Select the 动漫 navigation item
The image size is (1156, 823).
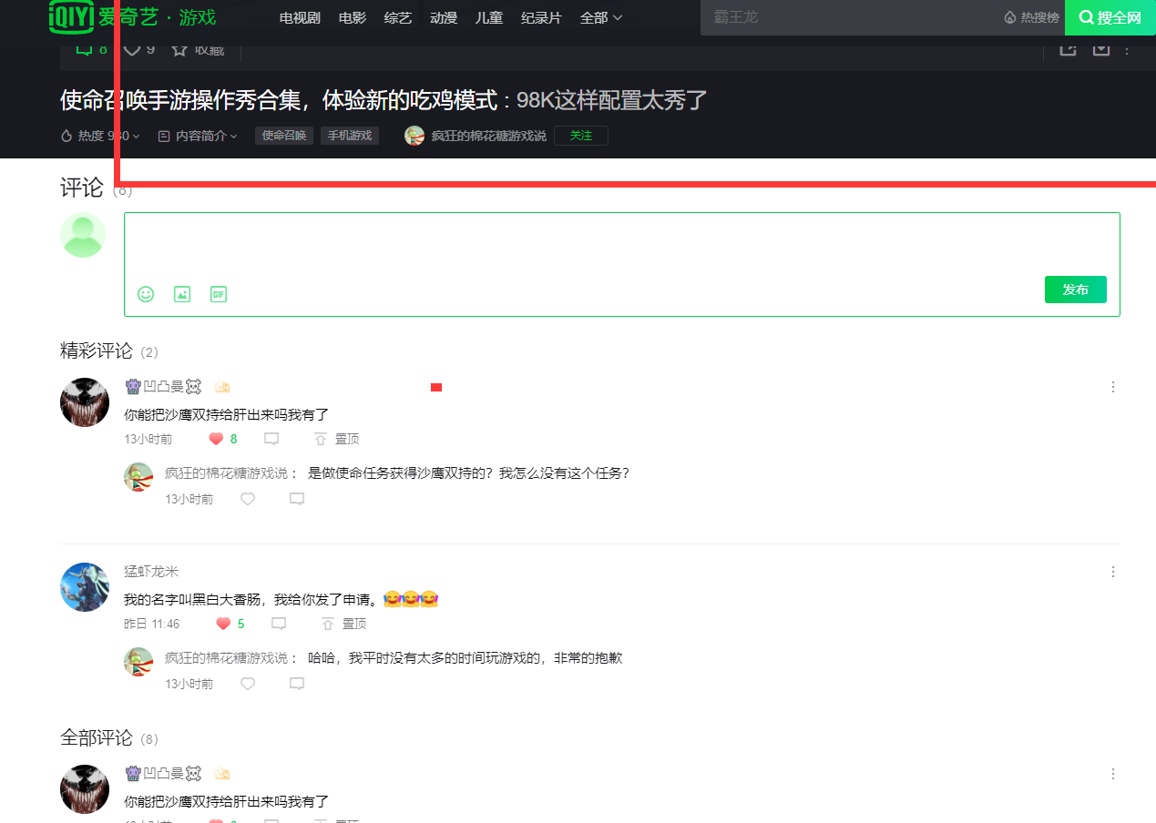(x=444, y=17)
